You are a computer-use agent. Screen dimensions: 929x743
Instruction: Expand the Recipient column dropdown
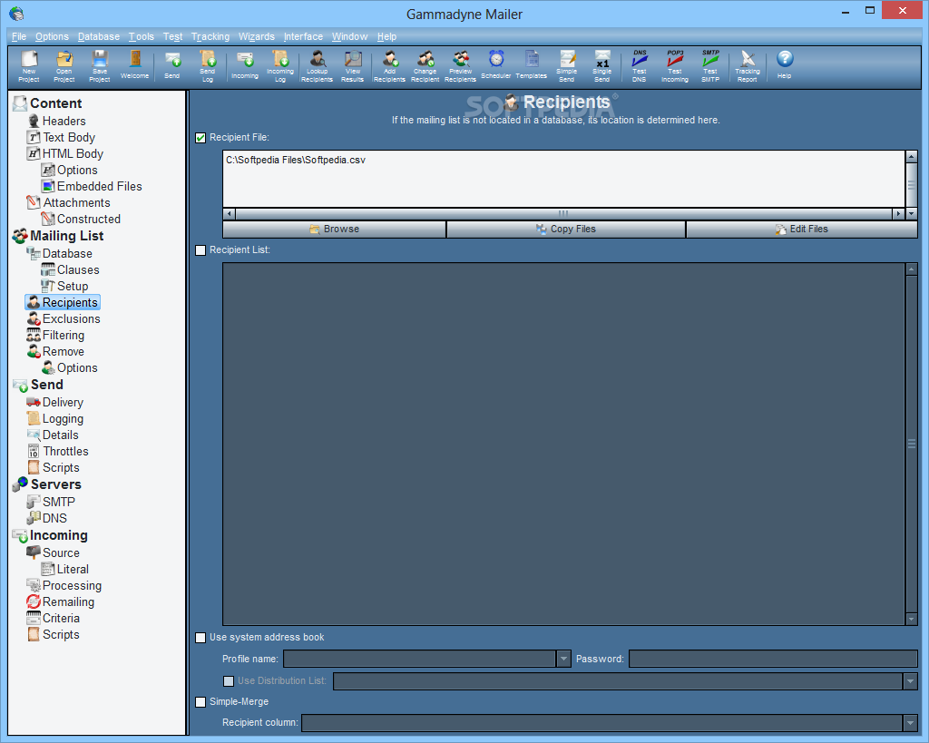tap(910, 723)
